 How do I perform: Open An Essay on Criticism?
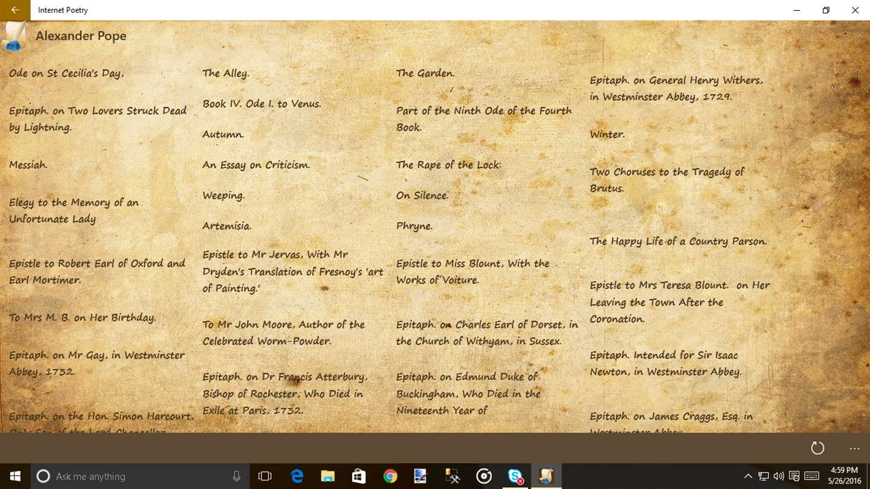[x=256, y=165]
